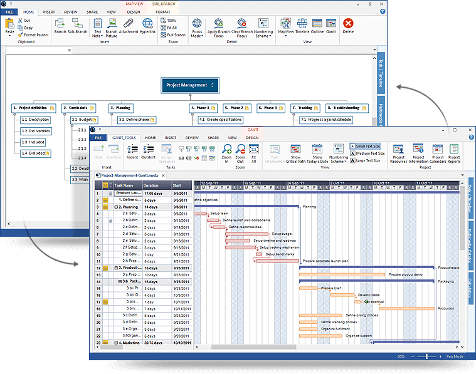Switch to FORMAT tab under SUB_BRANCH
Viewport: 476px width, 374px height.
point(162,12)
